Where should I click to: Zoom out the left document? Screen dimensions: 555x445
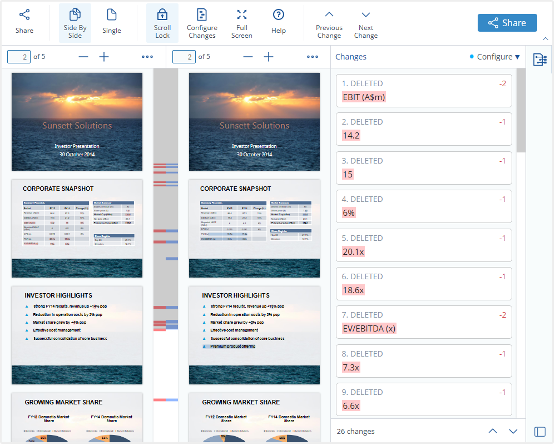pos(83,57)
